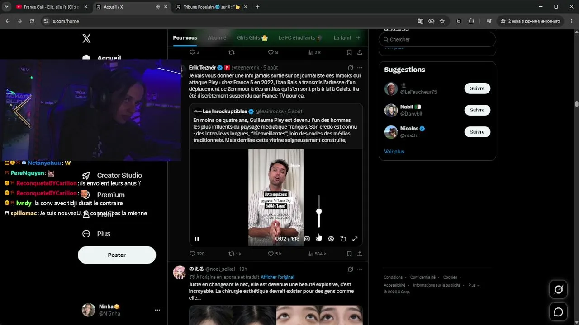Click the Poster button
The height and width of the screenshot is (325, 579).
point(117,255)
